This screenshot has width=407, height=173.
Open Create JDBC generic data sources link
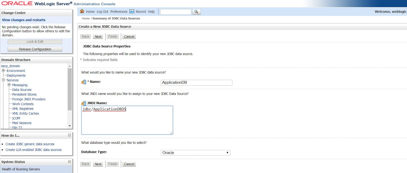pyautogui.click(x=30, y=144)
